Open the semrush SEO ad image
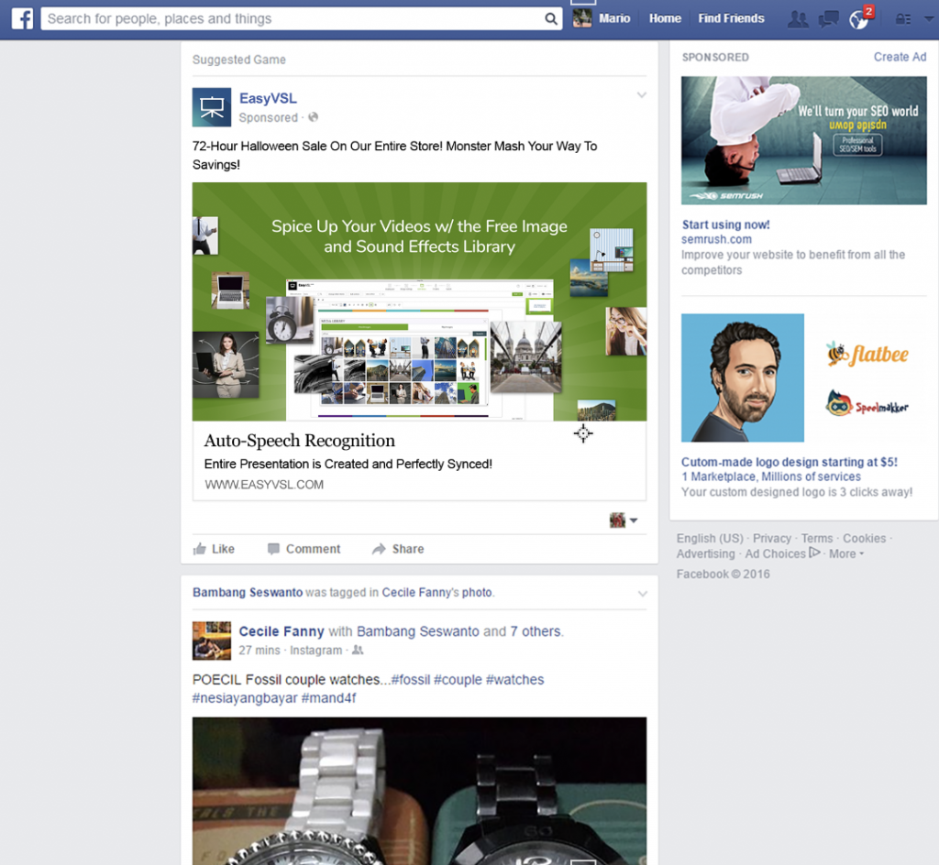 coord(803,140)
